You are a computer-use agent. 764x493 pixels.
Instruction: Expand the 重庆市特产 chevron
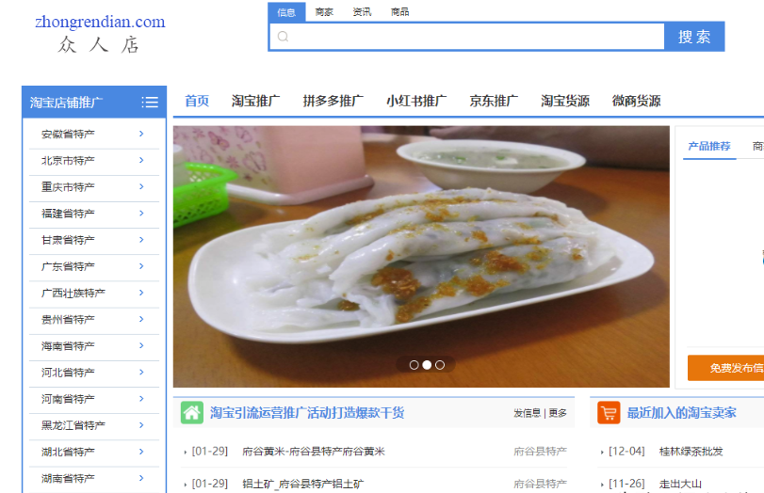[141, 186]
